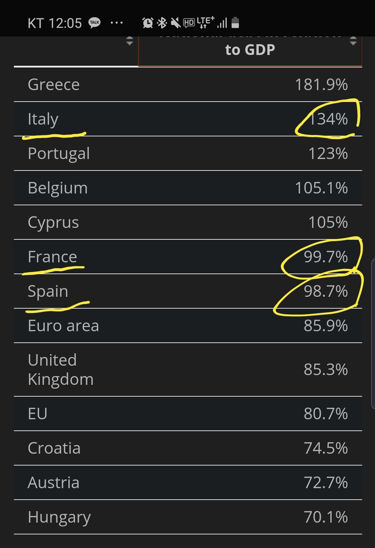
Task: Select the Euro area row
Action: click(x=188, y=326)
